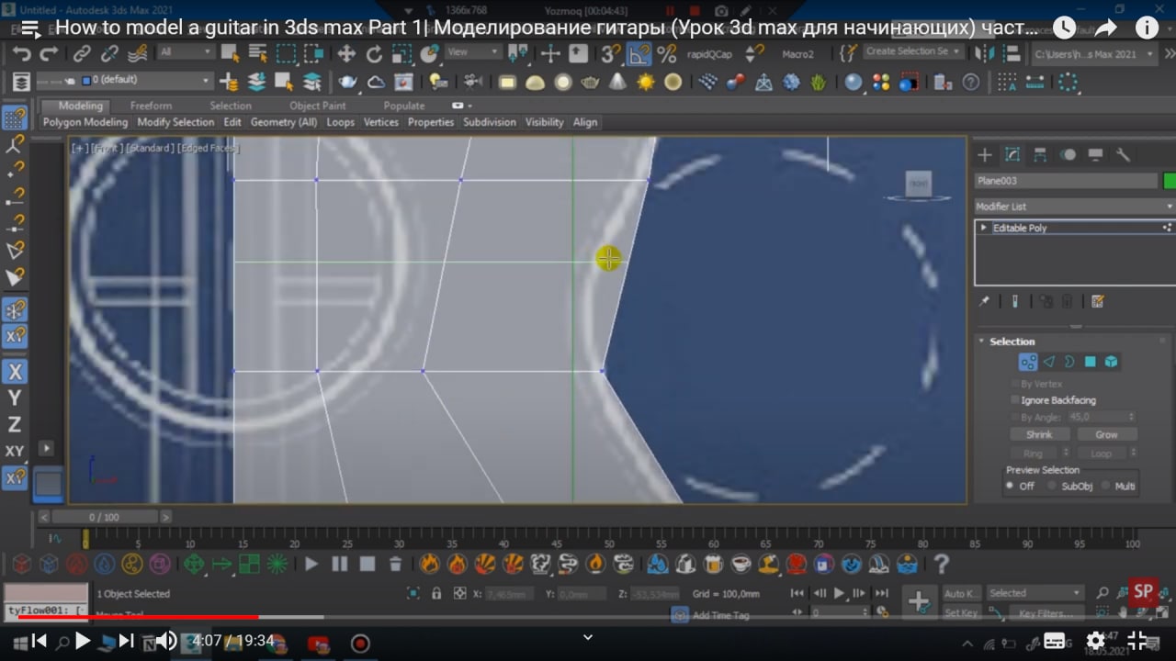The width and height of the screenshot is (1176, 661).
Task: Select Edge sub-object level icon
Action: pos(1048,362)
